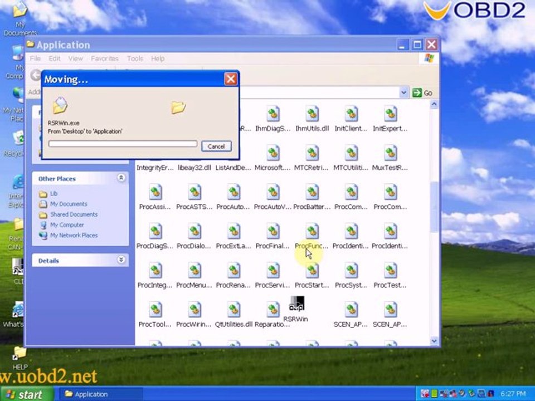Viewport: 535px width, 401px height.
Task: Open the Lib folder link
Action: [x=53, y=194]
